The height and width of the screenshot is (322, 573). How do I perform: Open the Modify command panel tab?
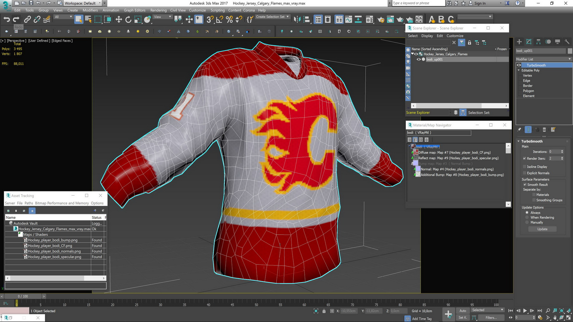point(529,42)
